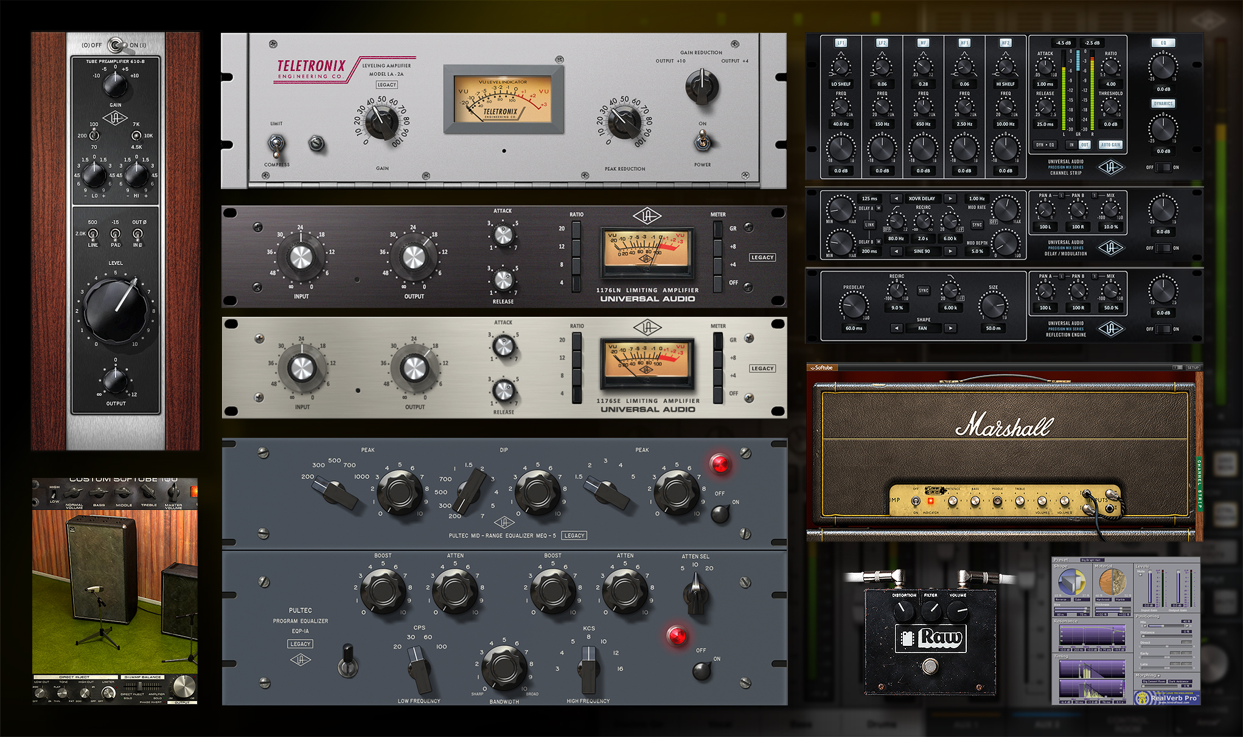Click the RealVerb Pro crown logo
Screen dimensions: 1243x737
1143,698
